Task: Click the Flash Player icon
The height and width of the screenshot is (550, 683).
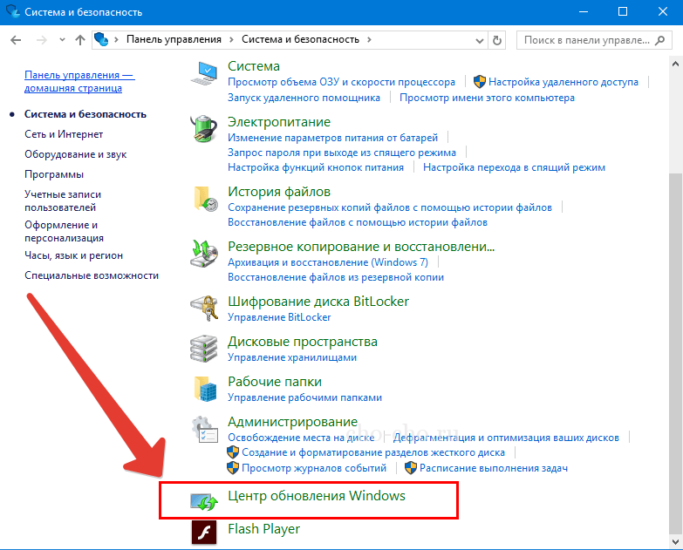Action: coord(203,531)
